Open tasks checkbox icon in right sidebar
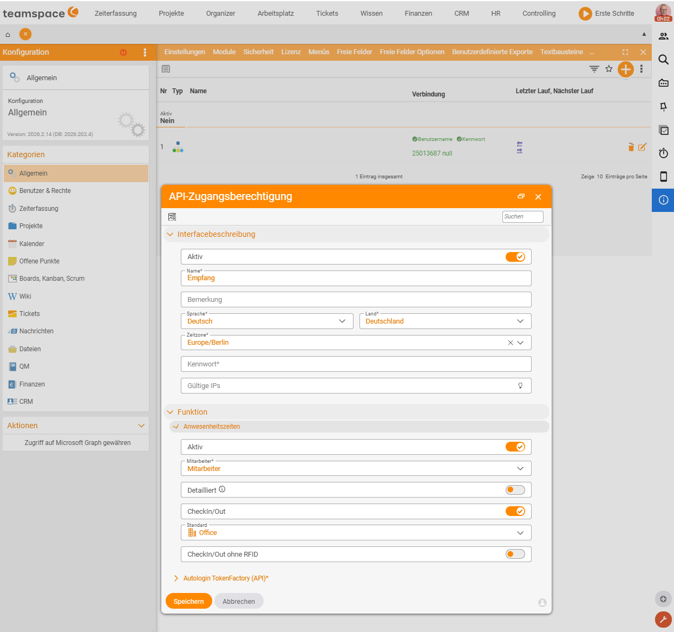This screenshot has height=632, width=674. coord(663,130)
